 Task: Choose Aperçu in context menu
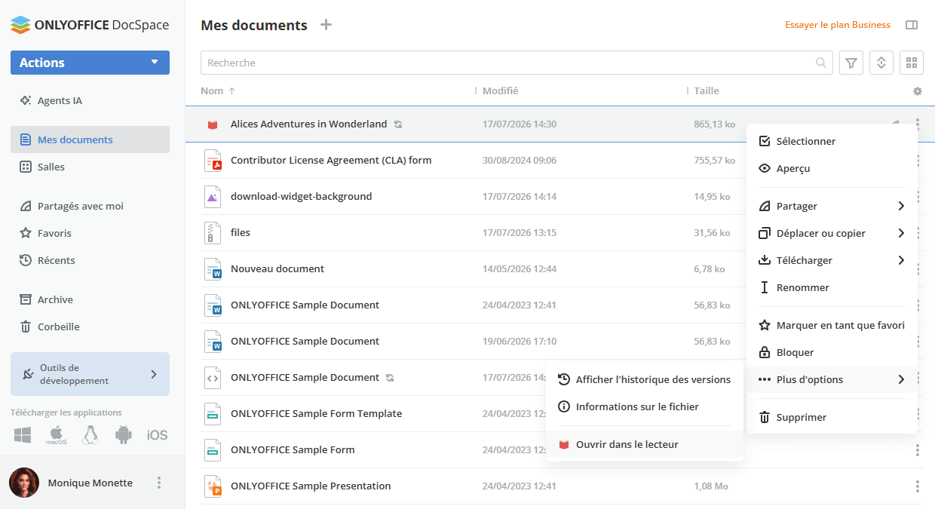(x=832, y=168)
